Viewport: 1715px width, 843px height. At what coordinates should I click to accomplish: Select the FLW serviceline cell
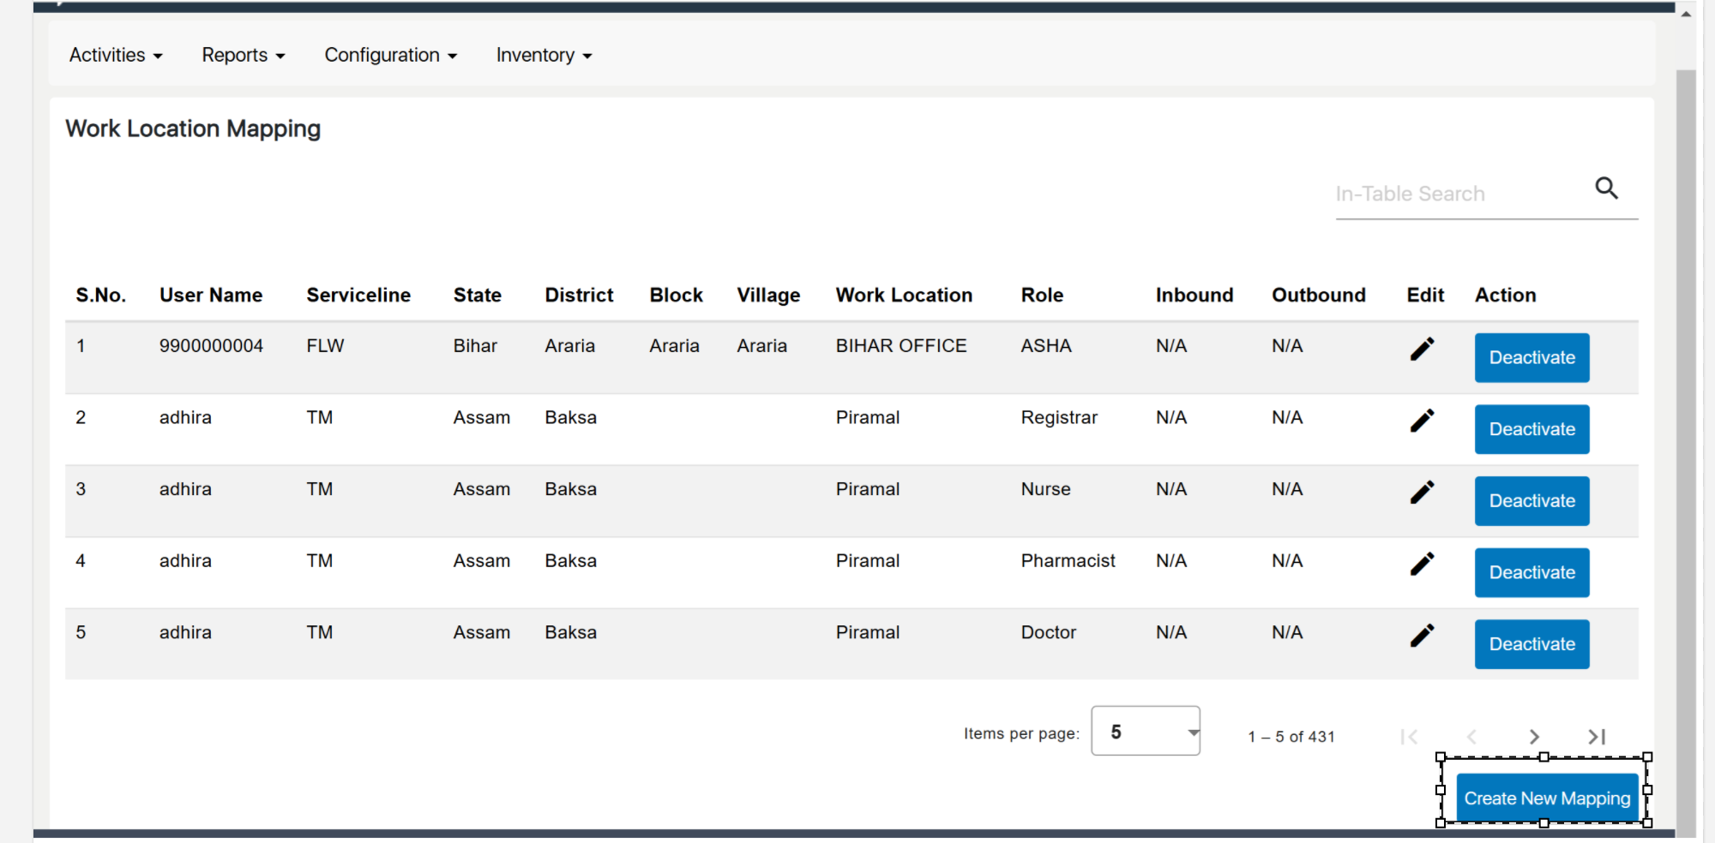(x=325, y=345)
